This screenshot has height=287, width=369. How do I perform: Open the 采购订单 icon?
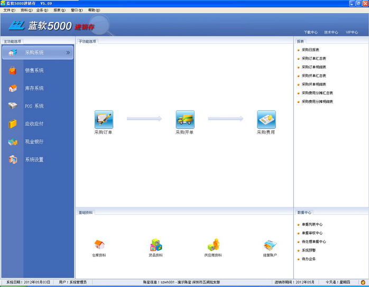pyautogui.click(x=104, y=120)
